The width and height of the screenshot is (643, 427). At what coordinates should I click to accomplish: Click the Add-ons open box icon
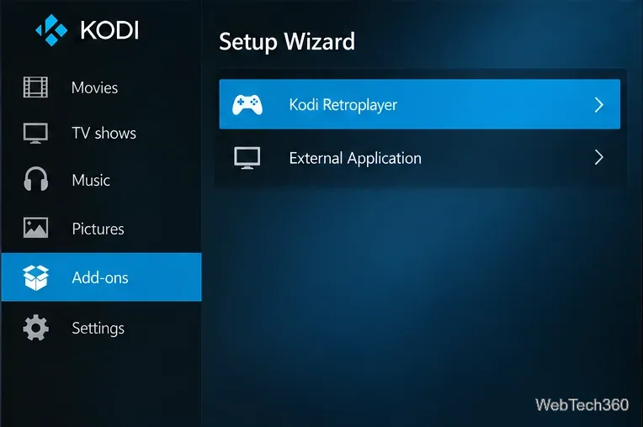(x=35, y=277)
